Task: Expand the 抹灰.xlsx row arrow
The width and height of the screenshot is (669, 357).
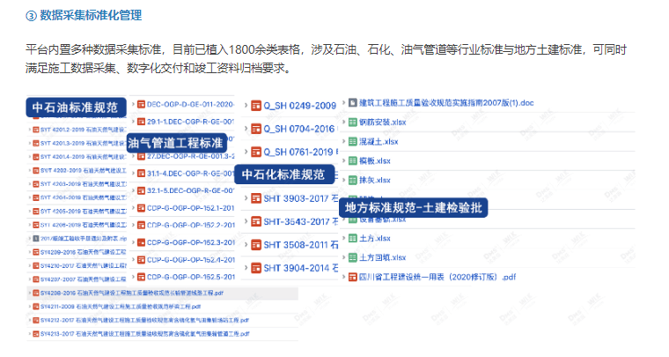Action: [342, 179]
